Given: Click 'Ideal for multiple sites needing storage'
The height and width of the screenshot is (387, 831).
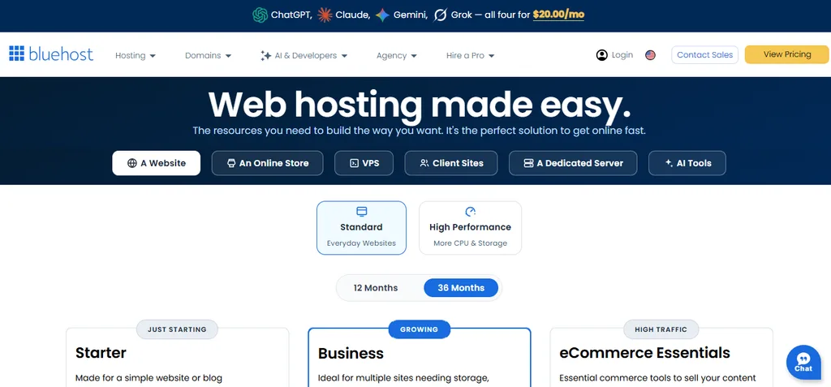Looking at the screenshot, I should pos(403,379).
